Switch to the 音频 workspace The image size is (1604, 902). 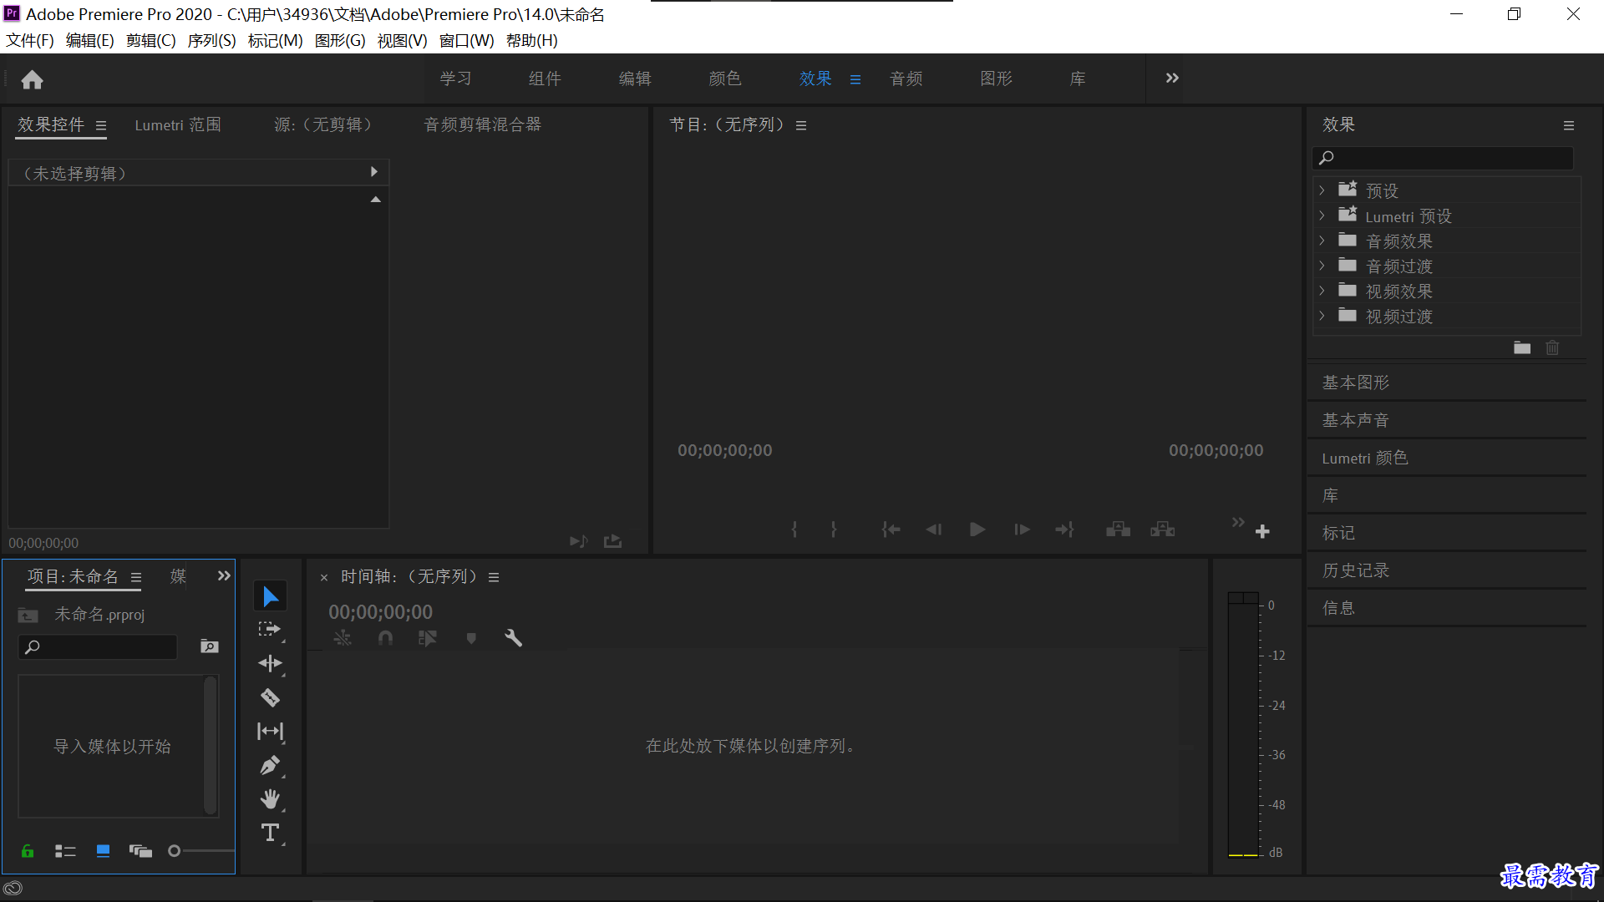click(x=906, y=79)
